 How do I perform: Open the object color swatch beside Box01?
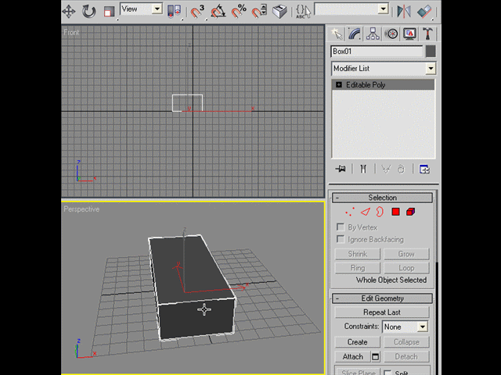pyautogui.click(x=431, y=52)
